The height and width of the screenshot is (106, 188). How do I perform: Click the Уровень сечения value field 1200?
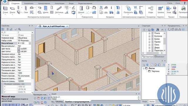[24, 73]
